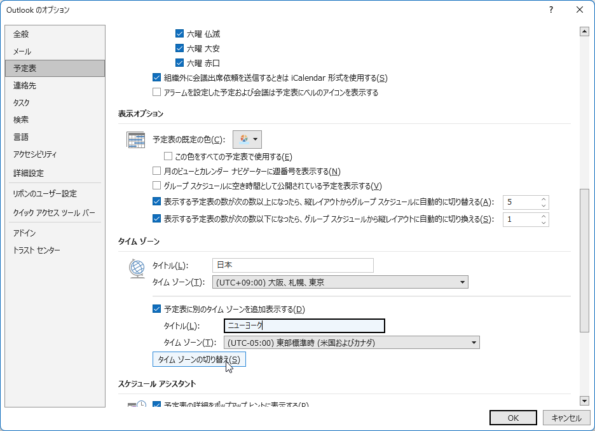Screen dimensions: 595x431
Task: Increase the calendar count value 5
Action: (544, 199)
